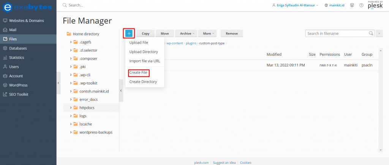Open the Exabytes logo home

click(27, 7)
